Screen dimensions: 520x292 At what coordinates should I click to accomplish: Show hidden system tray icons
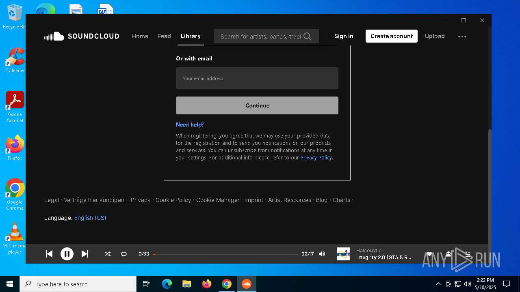pos(438,284)
